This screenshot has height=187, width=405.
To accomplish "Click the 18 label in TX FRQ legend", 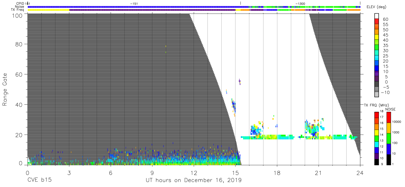I will [382, 112].
